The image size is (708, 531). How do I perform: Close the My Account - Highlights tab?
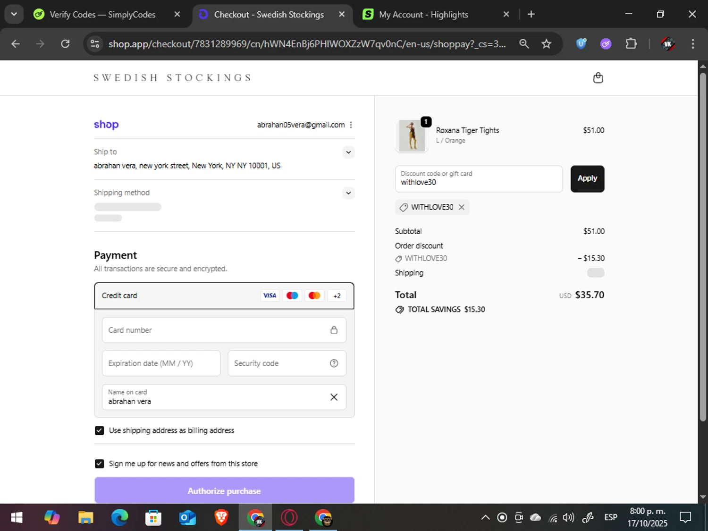506,15
